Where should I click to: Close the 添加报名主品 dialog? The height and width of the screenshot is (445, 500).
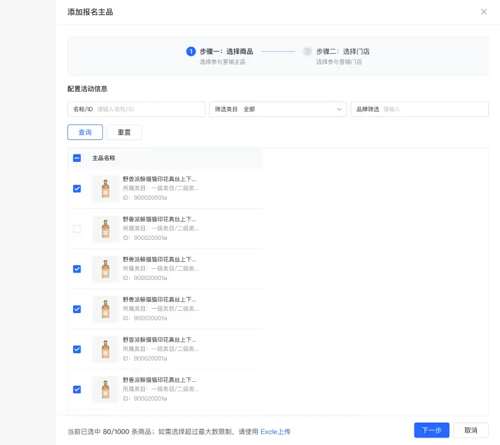pyautogui.click(x=484, y=12)
